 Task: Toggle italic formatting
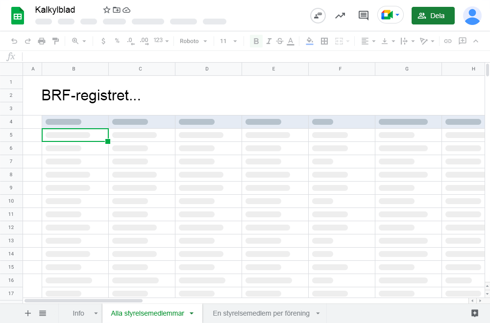[x=269, y=41]
